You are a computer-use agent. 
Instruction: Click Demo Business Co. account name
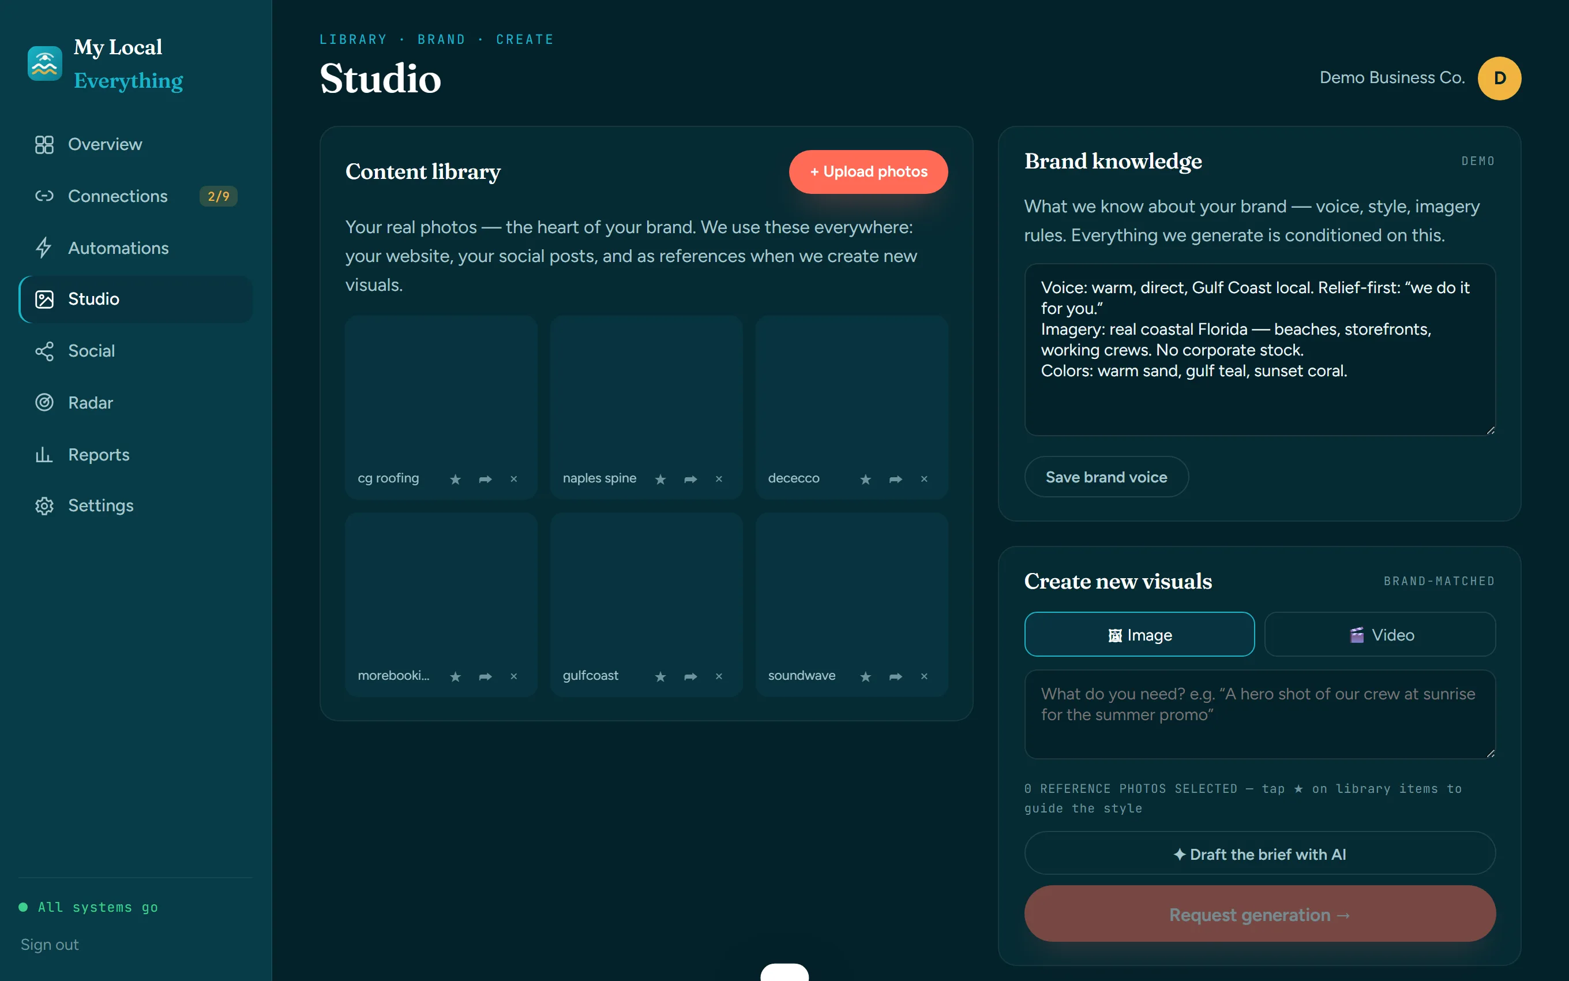(1392, 78)
